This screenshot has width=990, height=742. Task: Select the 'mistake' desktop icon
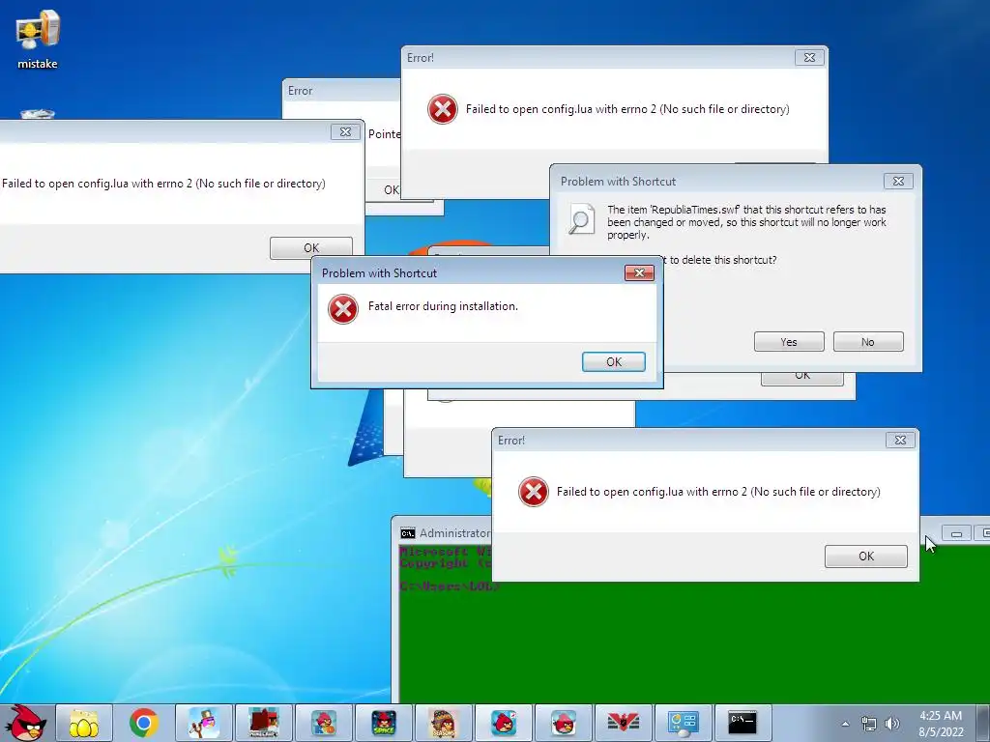click(38, 39)
